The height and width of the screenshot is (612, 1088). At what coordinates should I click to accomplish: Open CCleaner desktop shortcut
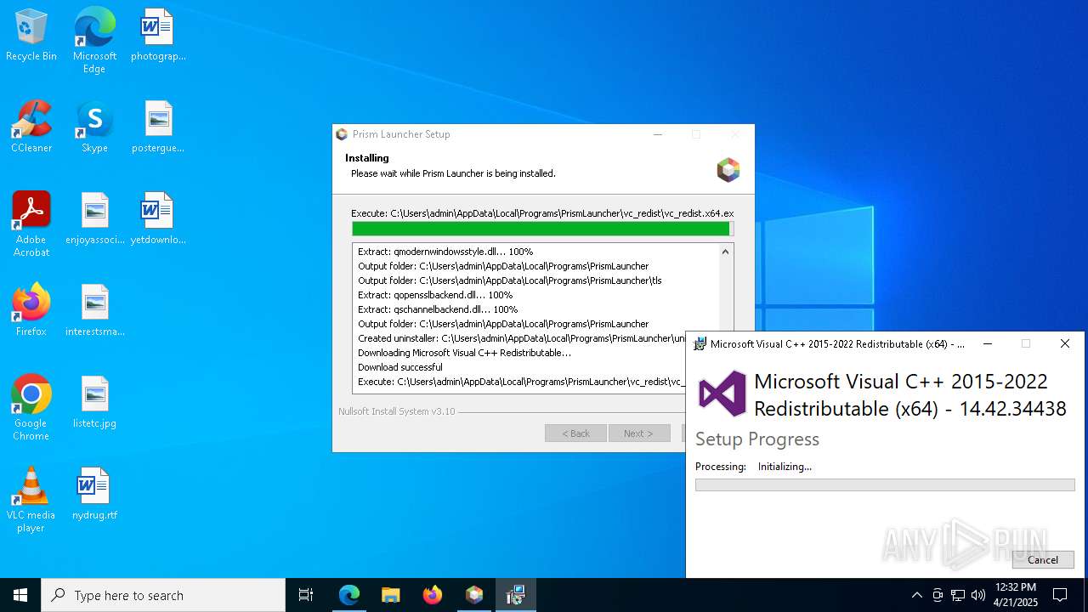click(31, 127)
